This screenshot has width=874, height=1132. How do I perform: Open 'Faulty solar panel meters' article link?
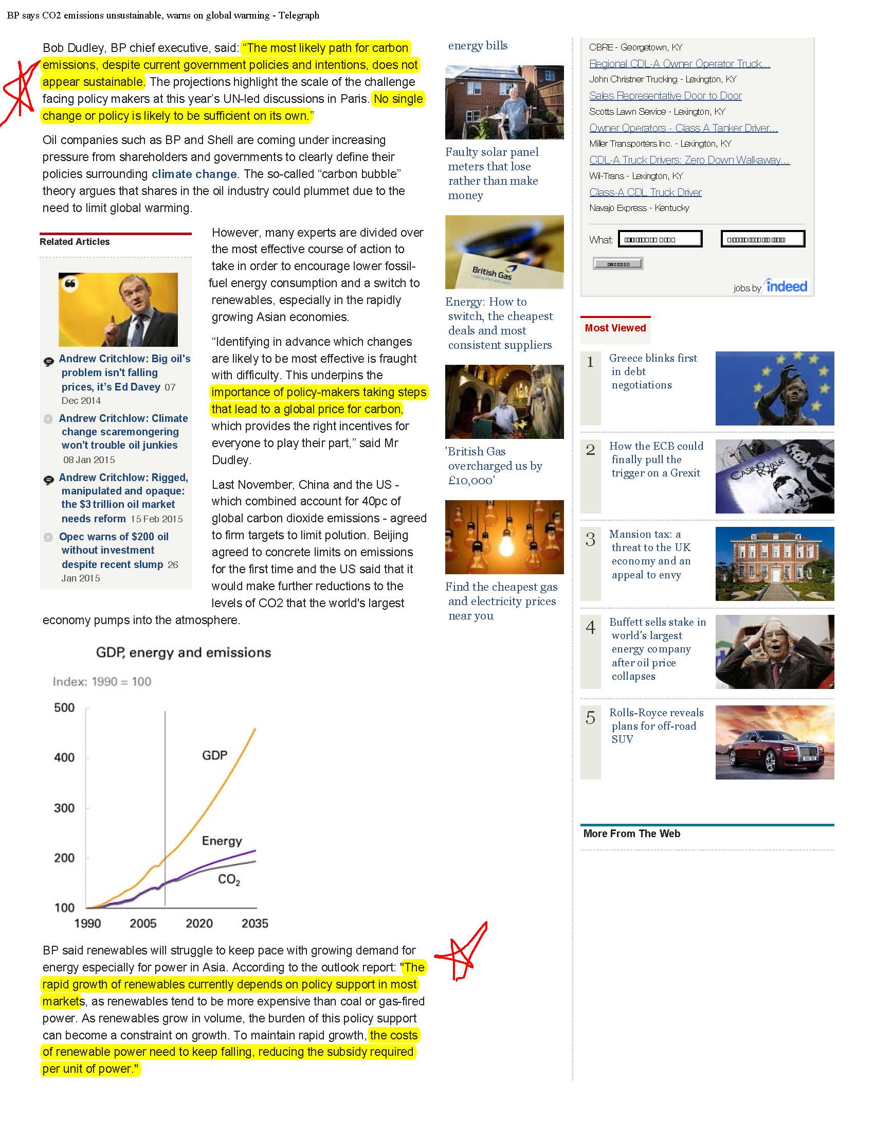[x=492, y=173]
